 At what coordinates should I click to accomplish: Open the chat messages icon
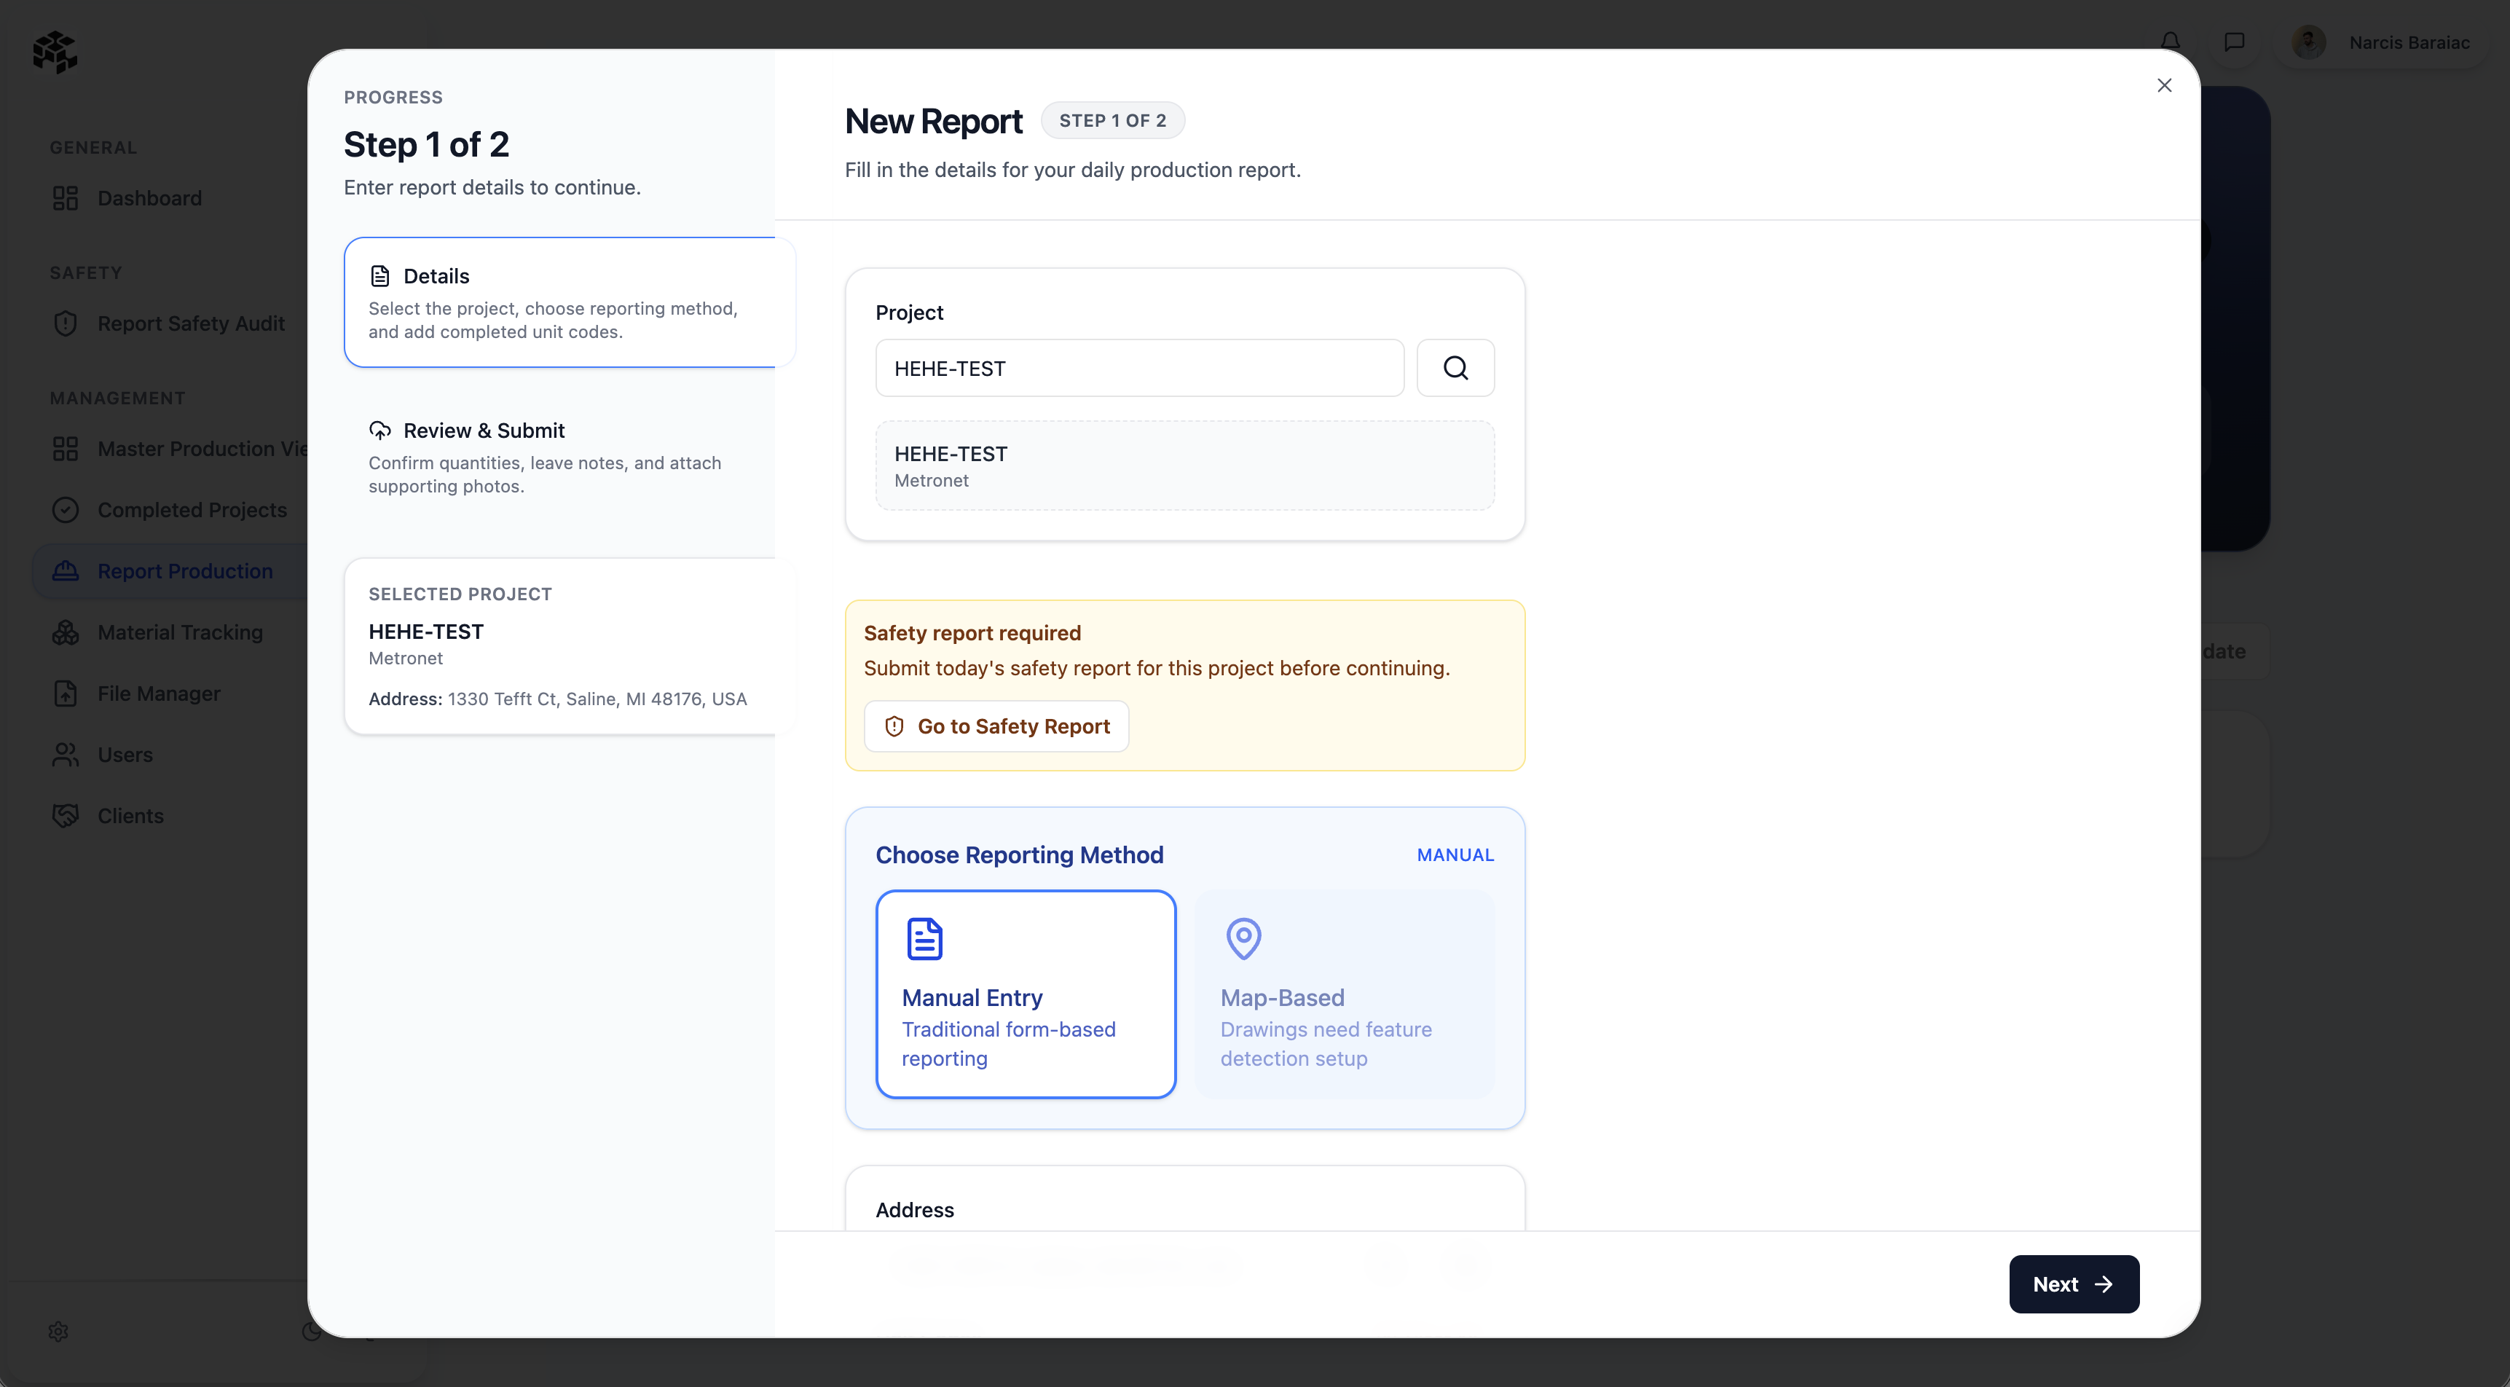point(2234,42)
